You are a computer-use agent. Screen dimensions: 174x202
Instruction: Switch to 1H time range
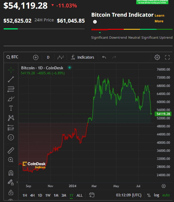tap(25, 195)
